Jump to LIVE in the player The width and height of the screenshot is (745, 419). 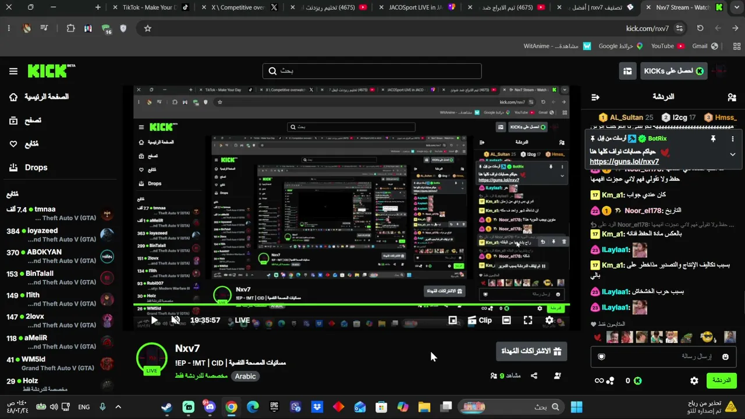(242, 320)
